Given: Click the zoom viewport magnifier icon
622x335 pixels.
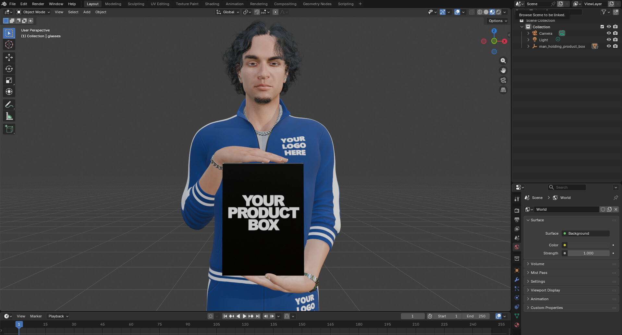Looking at the screenshot, I should 503,61.
